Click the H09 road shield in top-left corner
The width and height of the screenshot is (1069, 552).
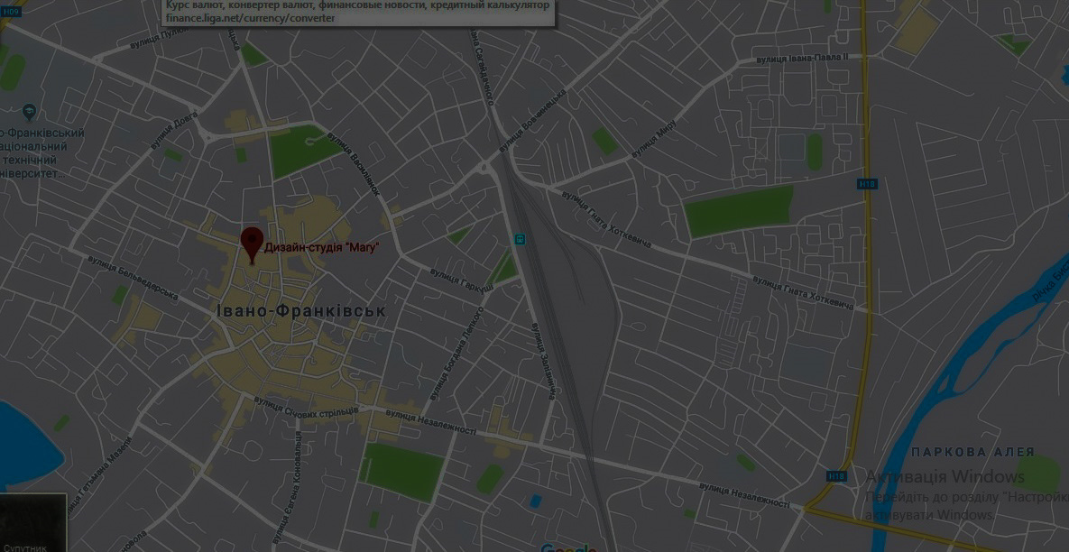click(x=11, y=12)
